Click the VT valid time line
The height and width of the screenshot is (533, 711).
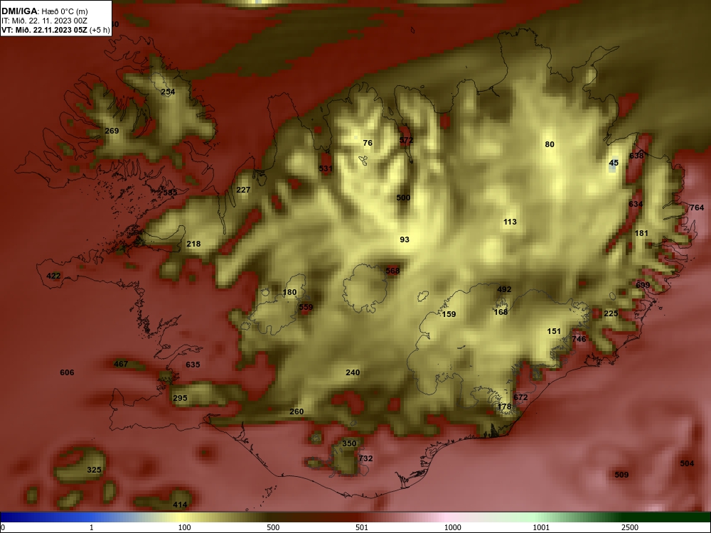(x=55, y=31)
